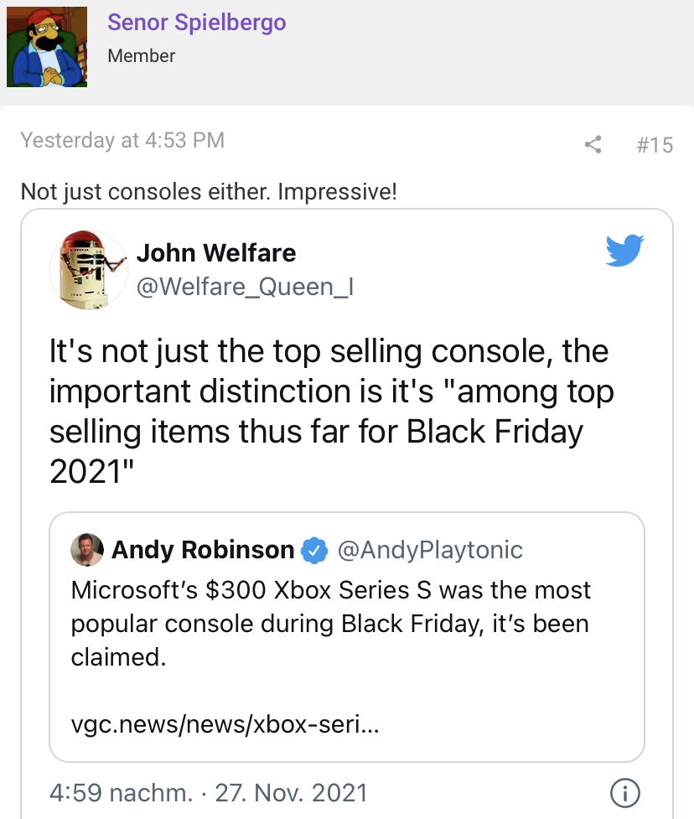Screen dimensions: 694x819
Task: Click the Member title under username
Action: tap(142, 56)
